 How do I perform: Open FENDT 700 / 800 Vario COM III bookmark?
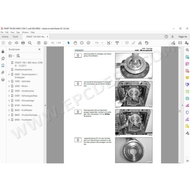tap(28, 64)
